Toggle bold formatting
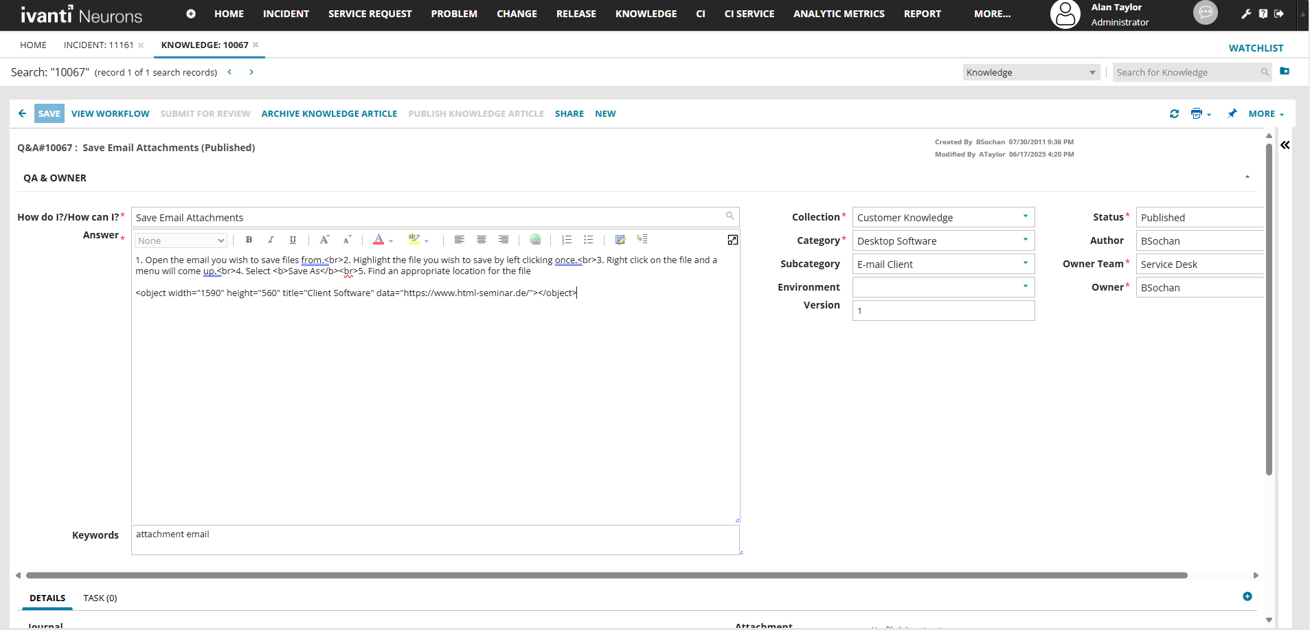 click(249, 240)
